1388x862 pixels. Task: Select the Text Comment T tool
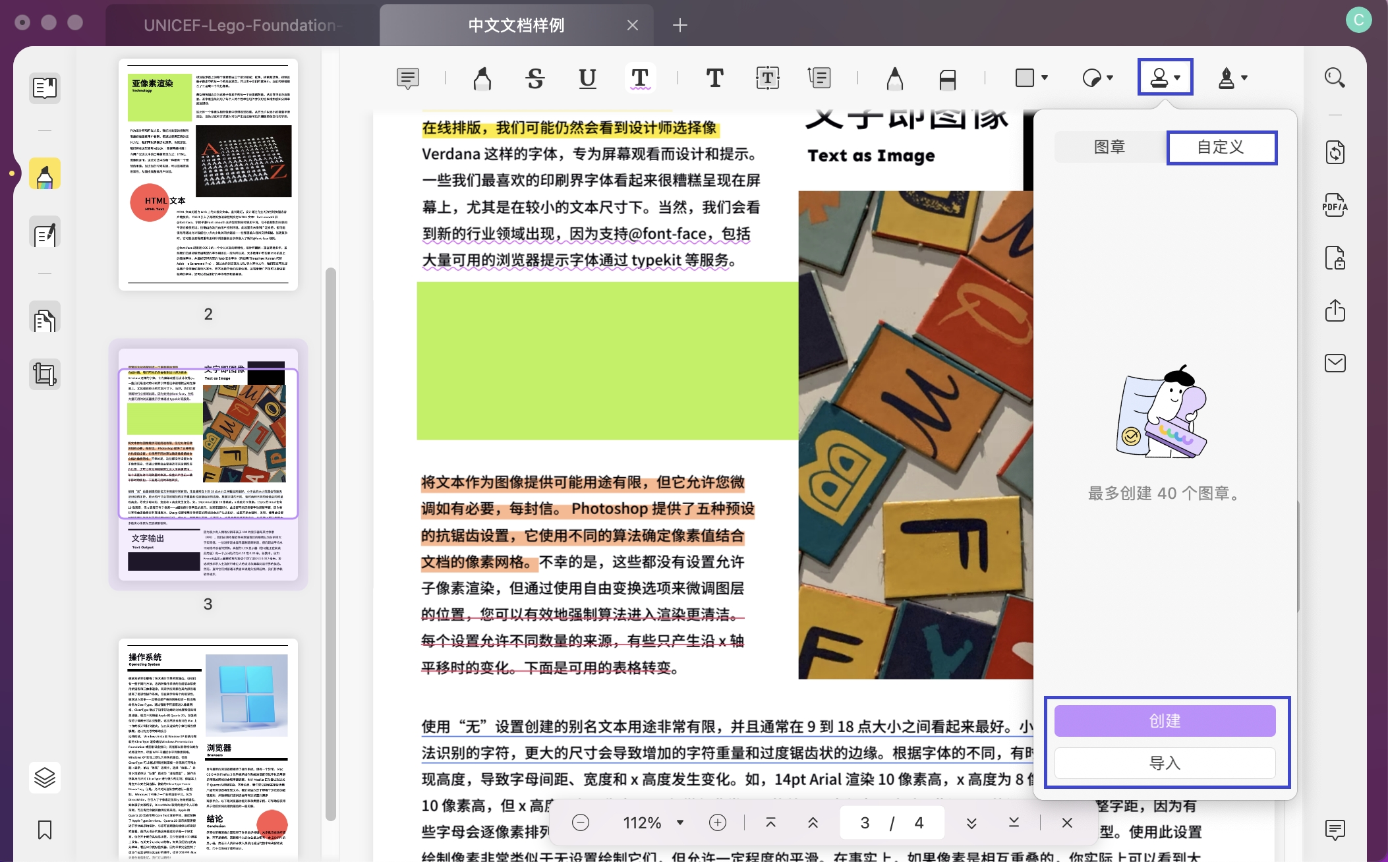(x=714, y=78)
